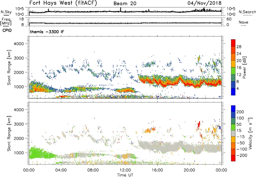Viewport: 256px width, 177px height.
Task: Click the 12:00 tick label on the time axis
Action: pos(125,170)
